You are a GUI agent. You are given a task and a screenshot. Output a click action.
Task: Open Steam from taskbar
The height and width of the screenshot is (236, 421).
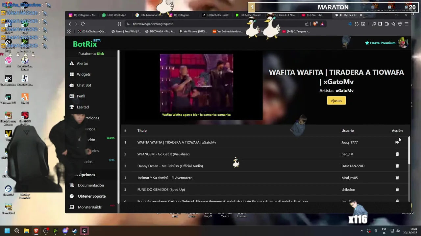pos(75,231)
